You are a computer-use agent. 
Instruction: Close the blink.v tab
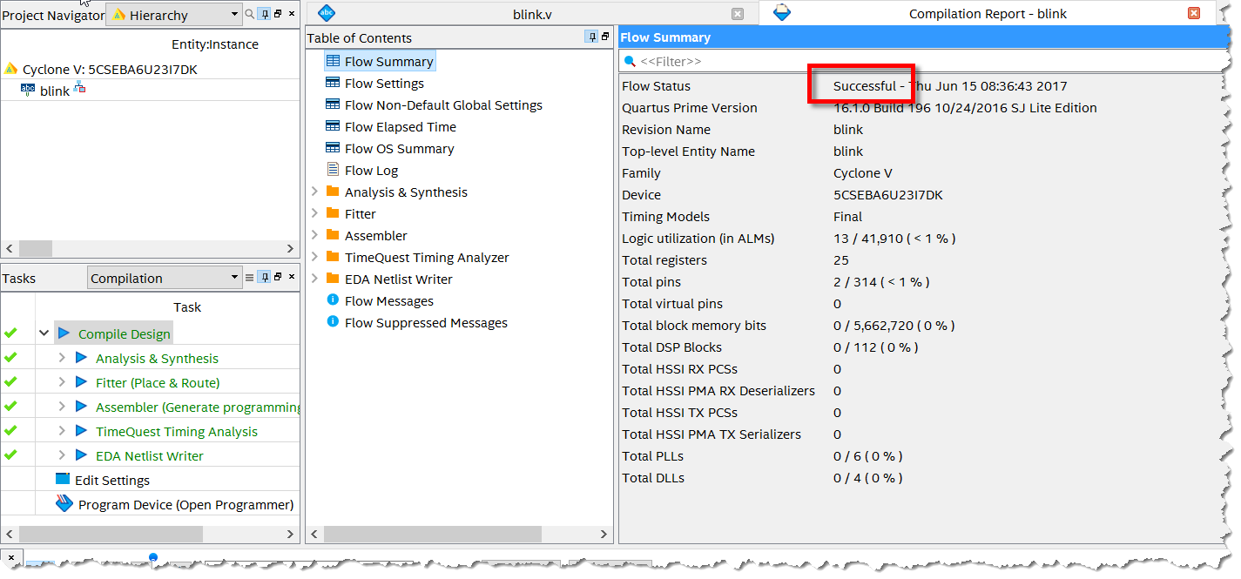[x=738, y=14]
